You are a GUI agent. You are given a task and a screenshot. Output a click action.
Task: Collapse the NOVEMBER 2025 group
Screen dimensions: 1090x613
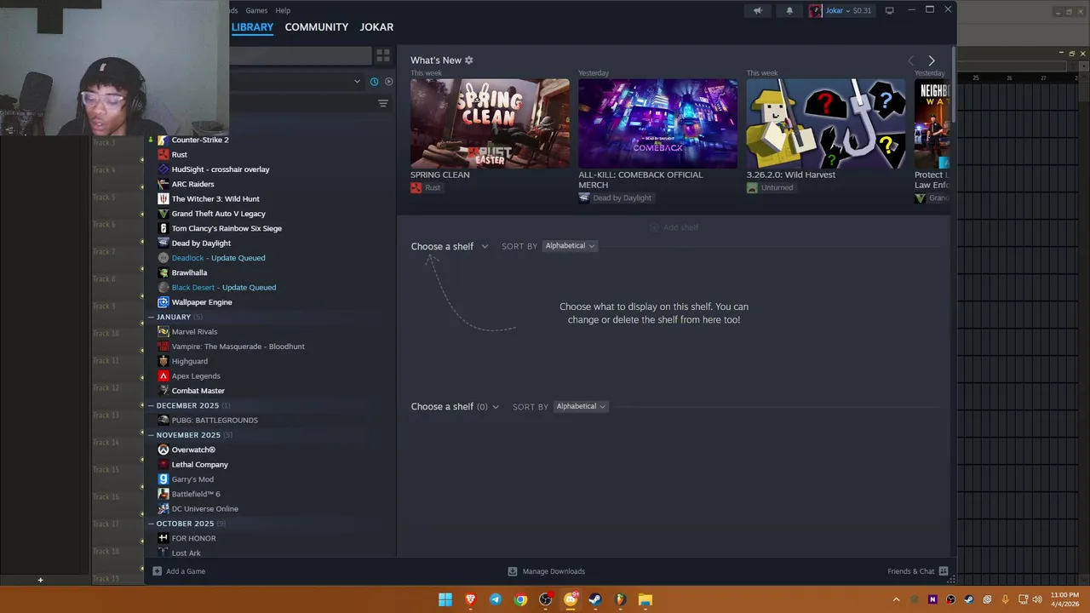tap(190, 435)
